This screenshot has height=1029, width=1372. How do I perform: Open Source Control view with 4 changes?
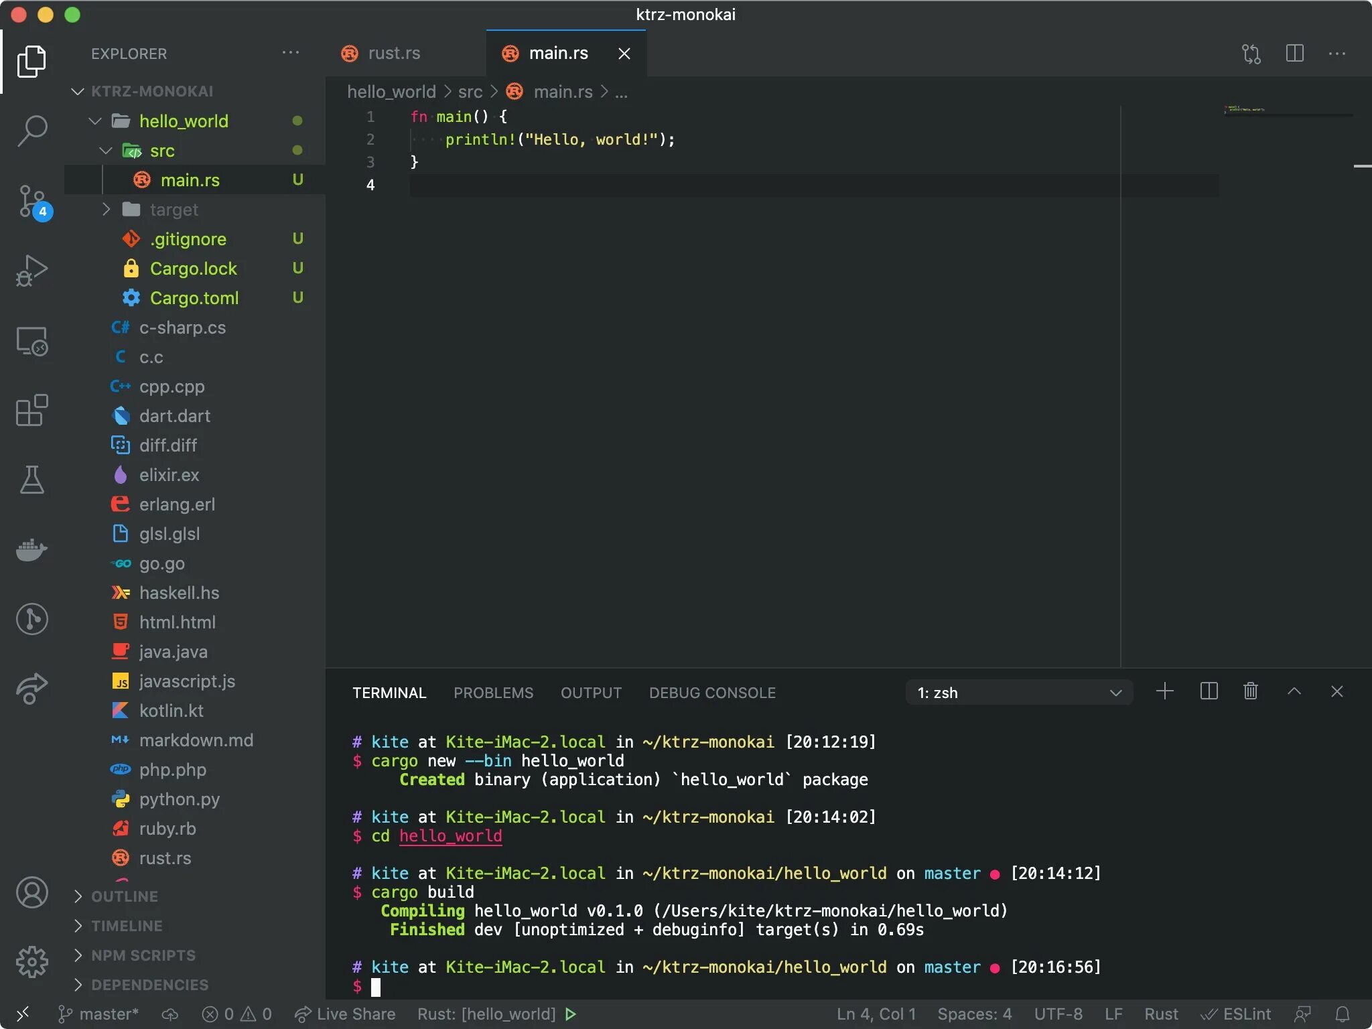[x=31, y=201]
